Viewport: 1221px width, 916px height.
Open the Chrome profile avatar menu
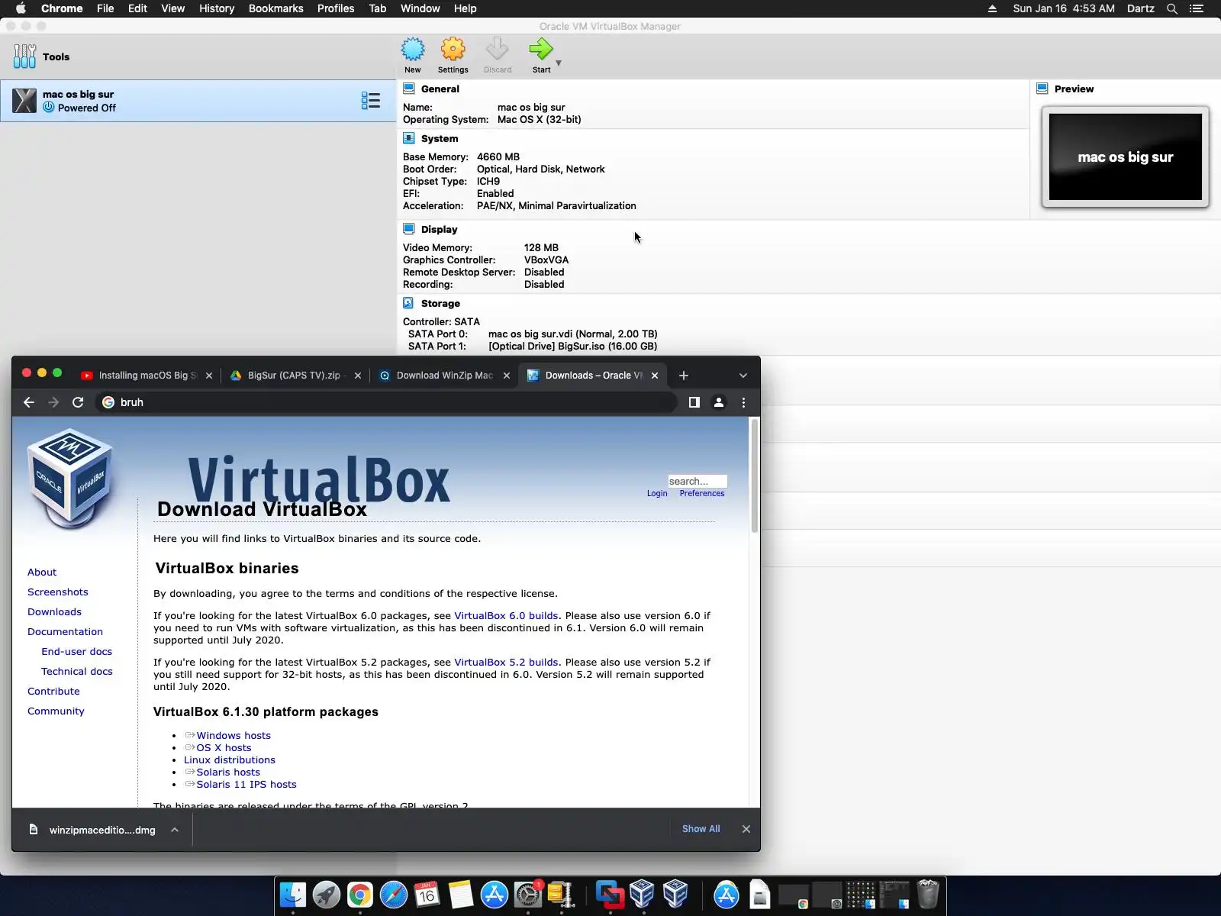pos(719,402)
